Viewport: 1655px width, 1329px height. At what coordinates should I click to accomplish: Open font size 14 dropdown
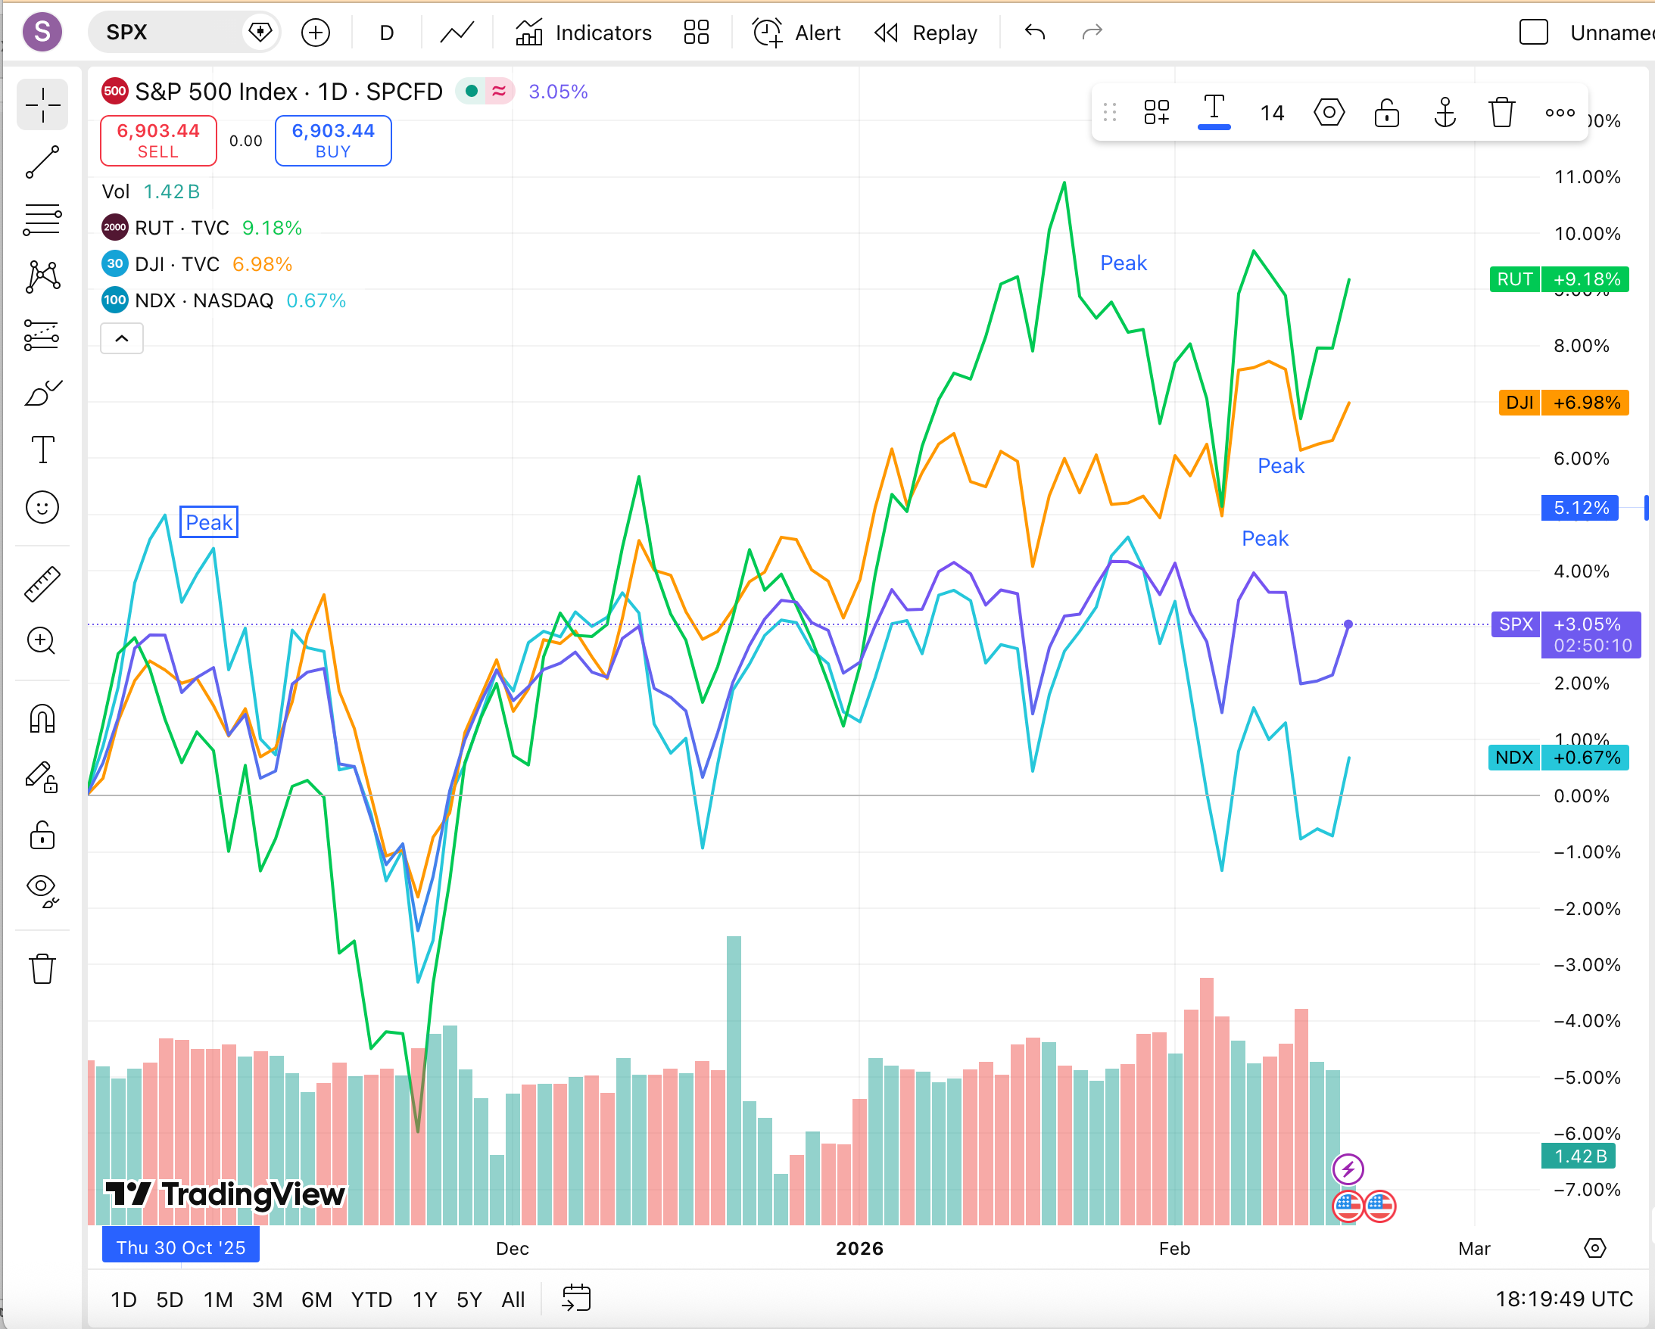(x=1272, y=113)
